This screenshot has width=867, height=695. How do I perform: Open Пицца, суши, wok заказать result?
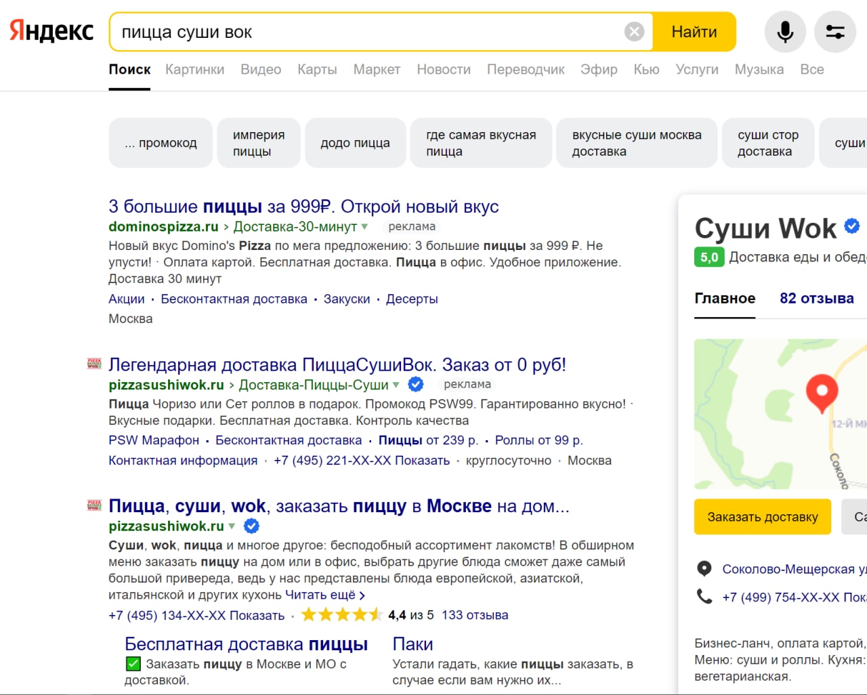click(x=339, y=506)
